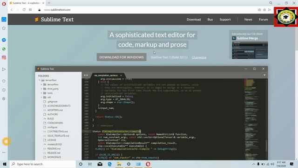The height and width of the screenshot is (168, 298).
Task: Open Messenger in the Opera sidebar
Action: (4, 40)
